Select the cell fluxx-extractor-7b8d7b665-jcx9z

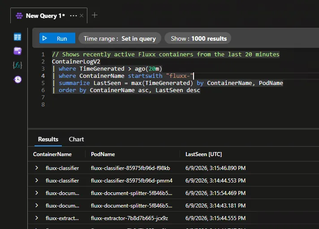coord(129,218)
